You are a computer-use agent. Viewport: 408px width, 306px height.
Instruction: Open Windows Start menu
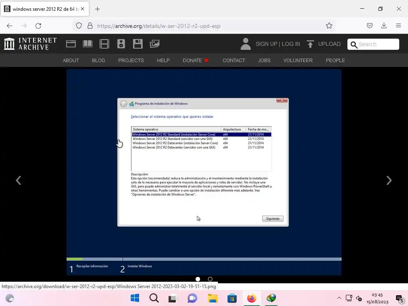(x=135, y=298)
